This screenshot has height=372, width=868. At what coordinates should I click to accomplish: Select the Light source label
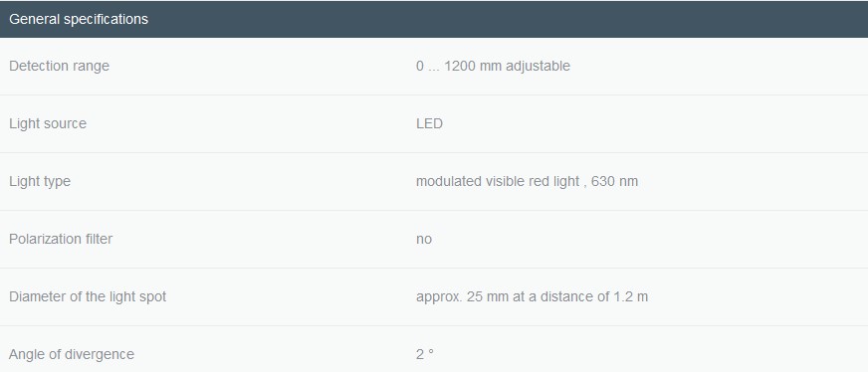click(48, 123)
